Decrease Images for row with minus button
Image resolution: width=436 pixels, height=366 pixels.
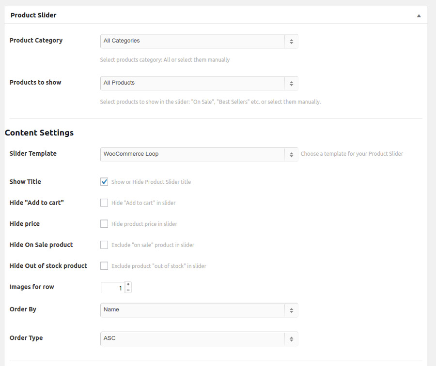click(128, 290)
